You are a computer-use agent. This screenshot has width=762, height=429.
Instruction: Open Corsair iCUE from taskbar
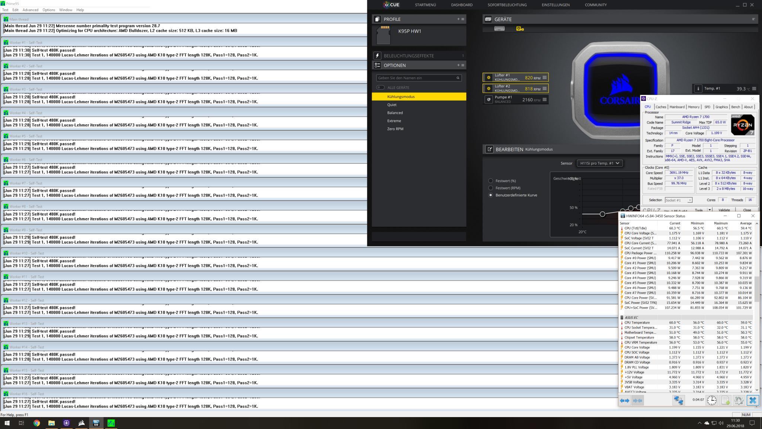[81, 423]
